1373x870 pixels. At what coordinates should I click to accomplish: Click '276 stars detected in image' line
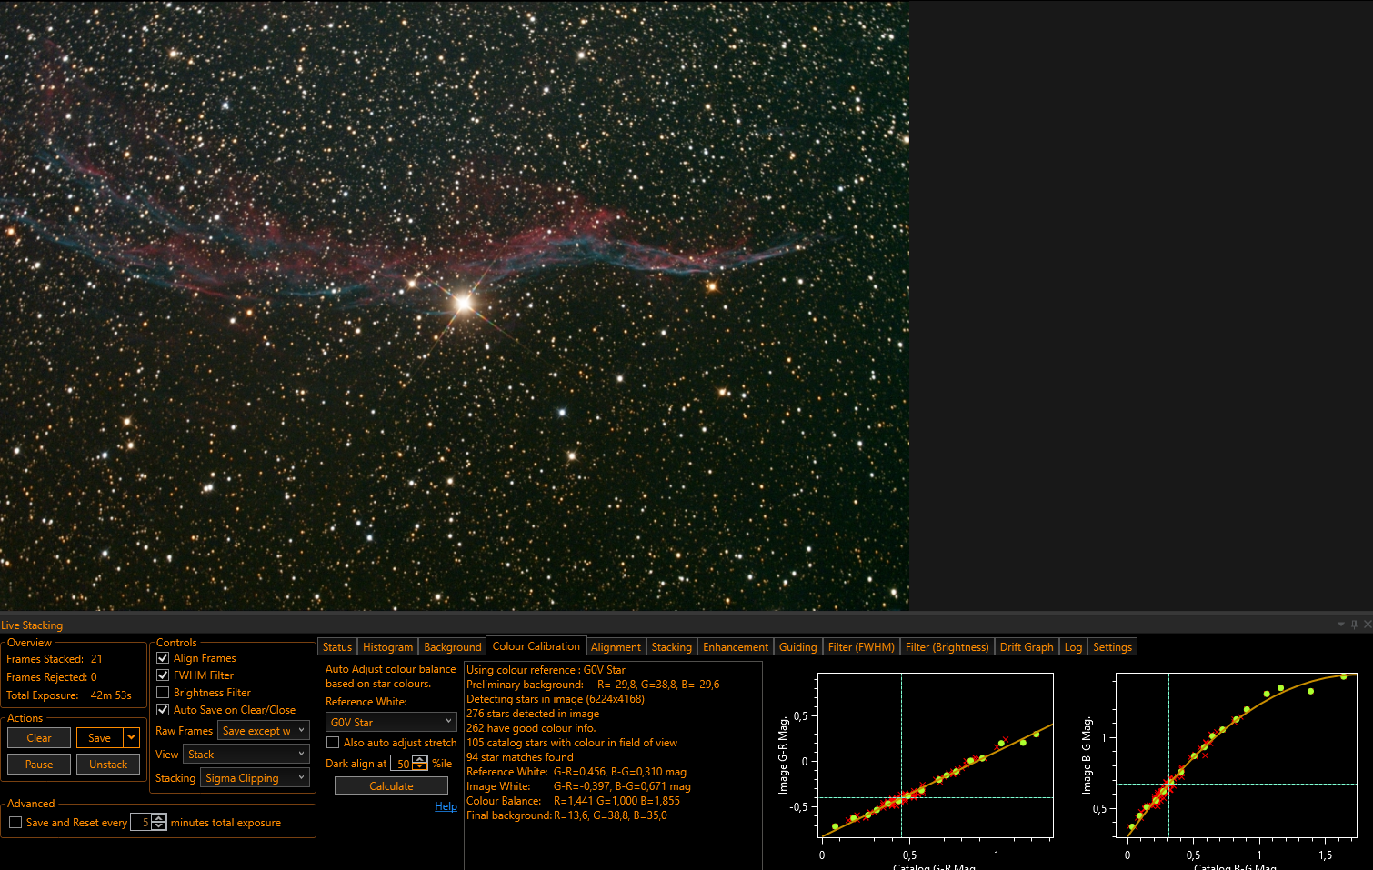tap(533, 714)
